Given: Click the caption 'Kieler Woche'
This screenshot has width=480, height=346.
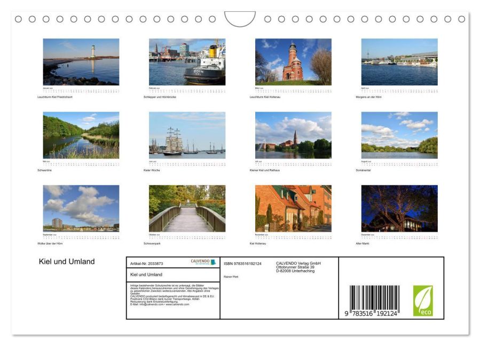Looking at the screenshot, I should (152, 170).
